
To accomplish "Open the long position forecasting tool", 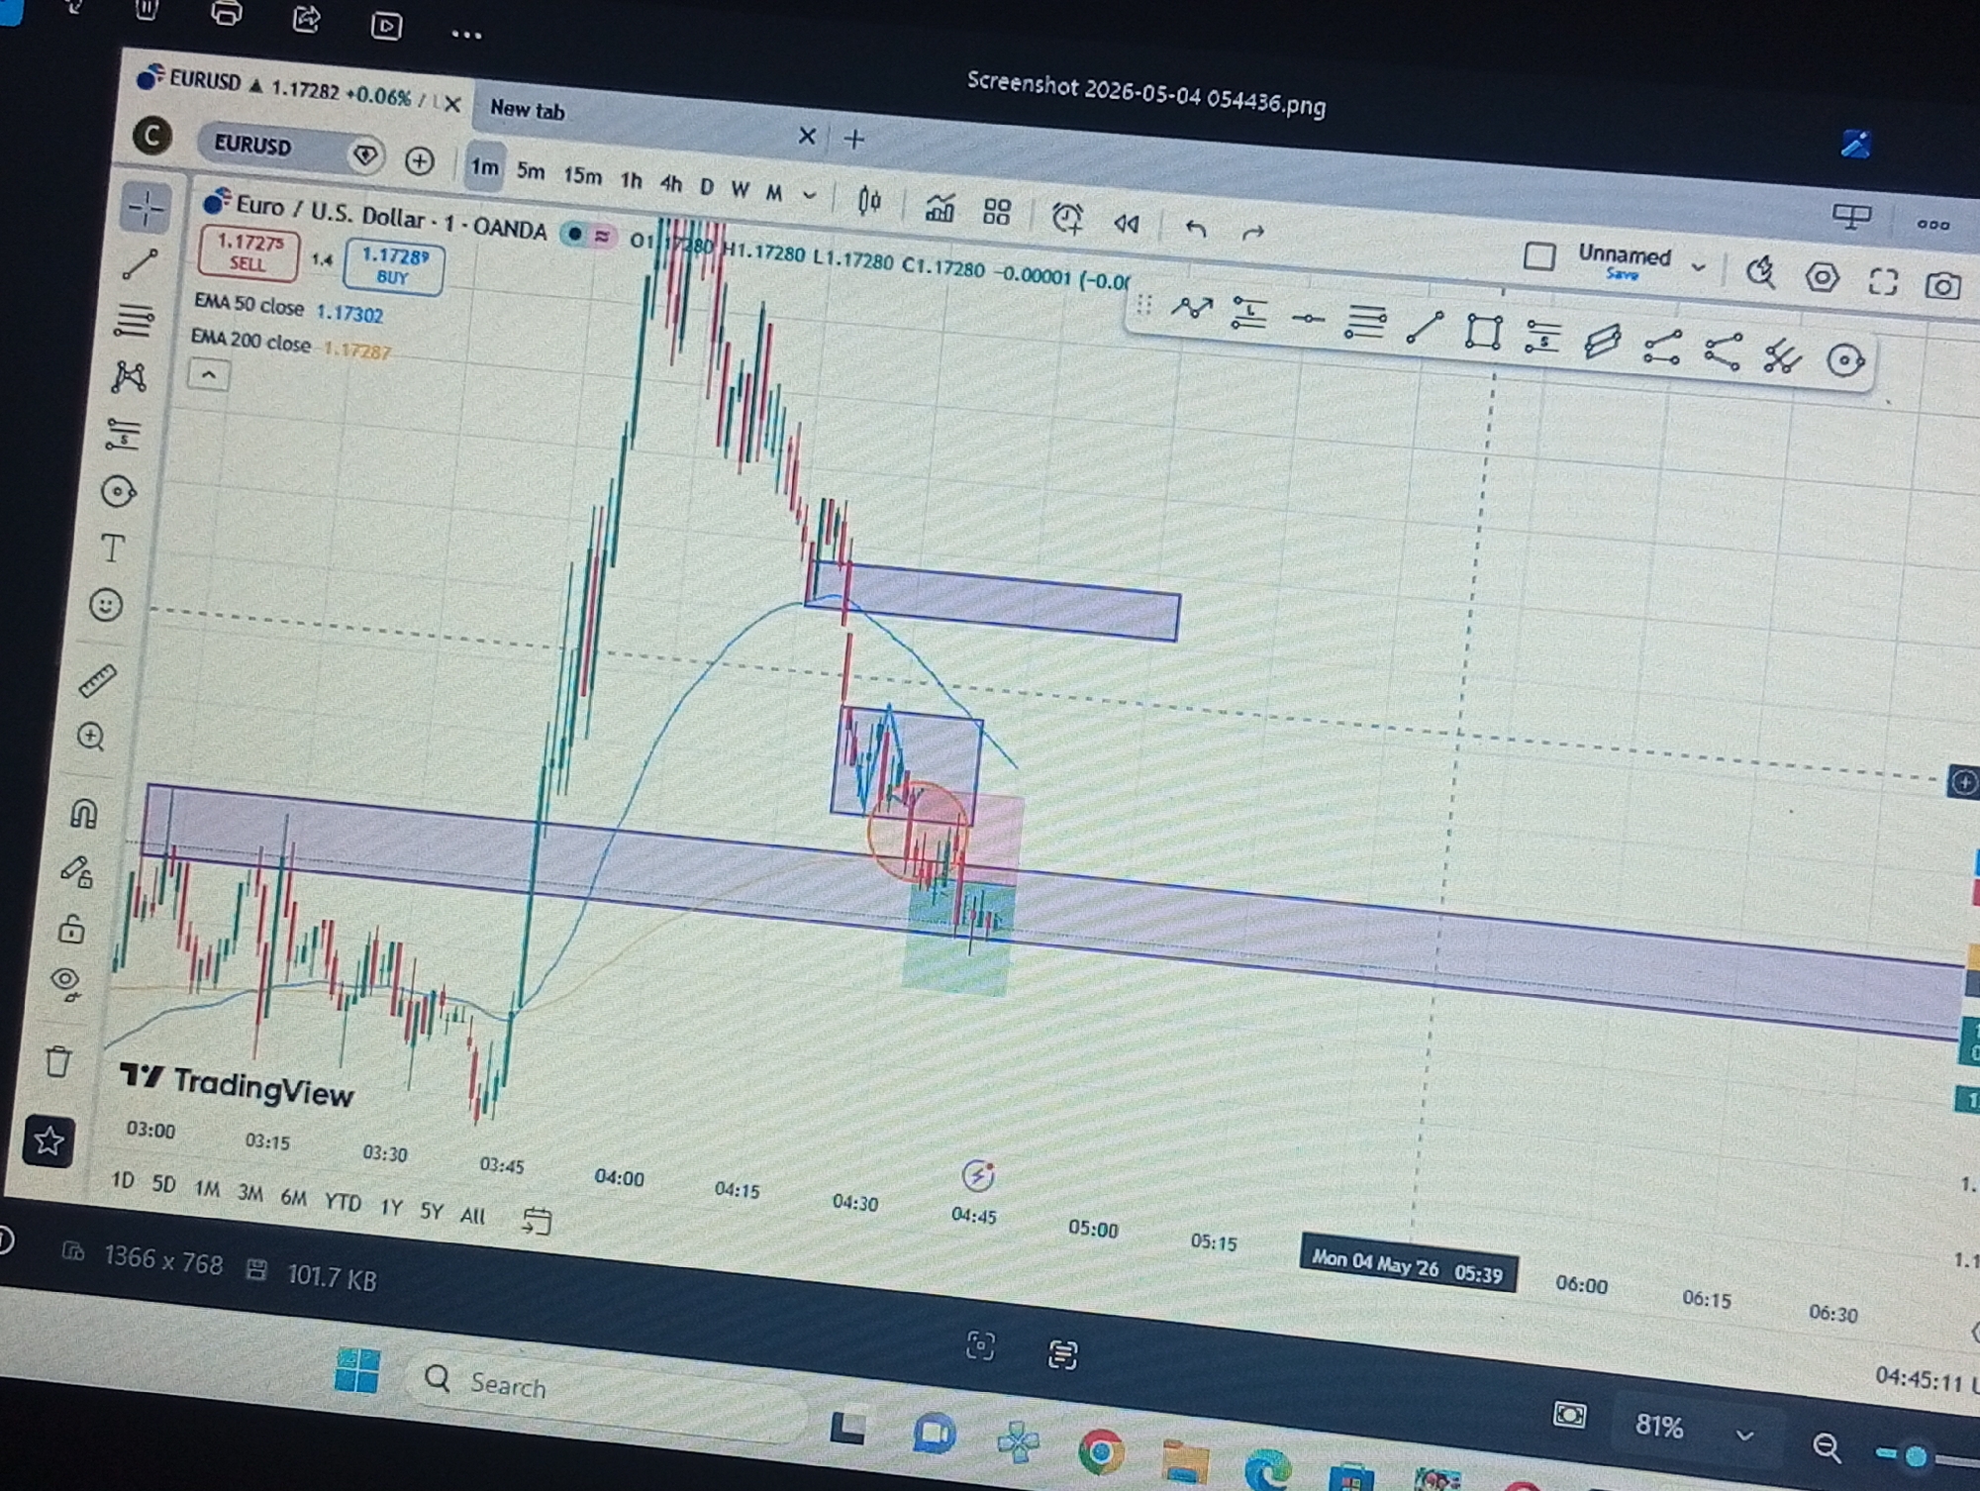I will [123, 434].
